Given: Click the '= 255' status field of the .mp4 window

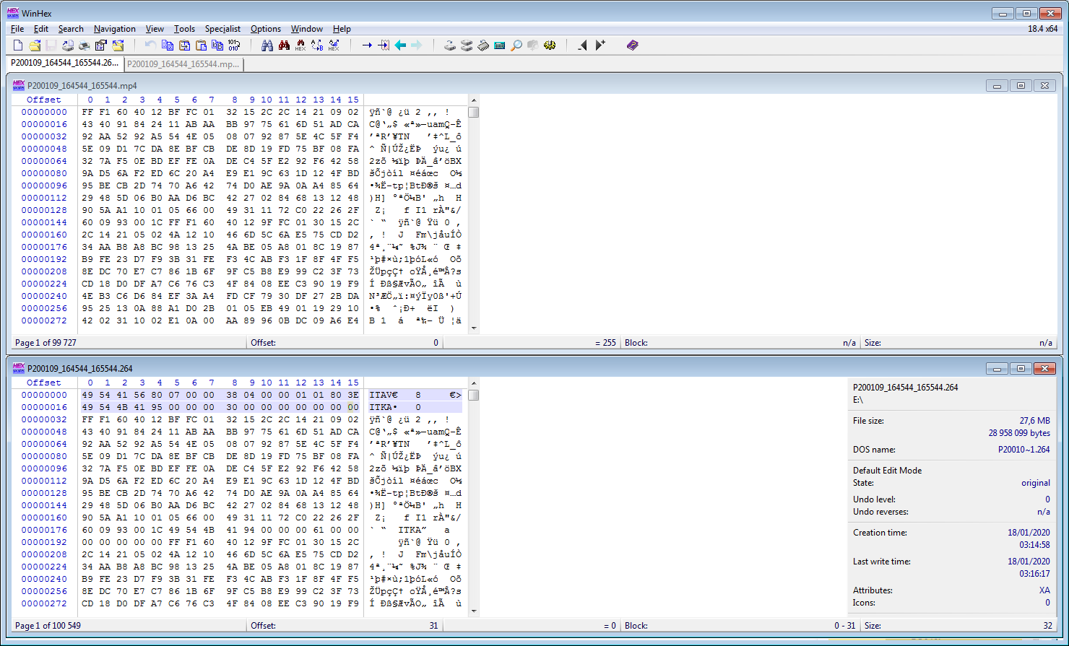Looking at the screenshot, I should 605,343.
